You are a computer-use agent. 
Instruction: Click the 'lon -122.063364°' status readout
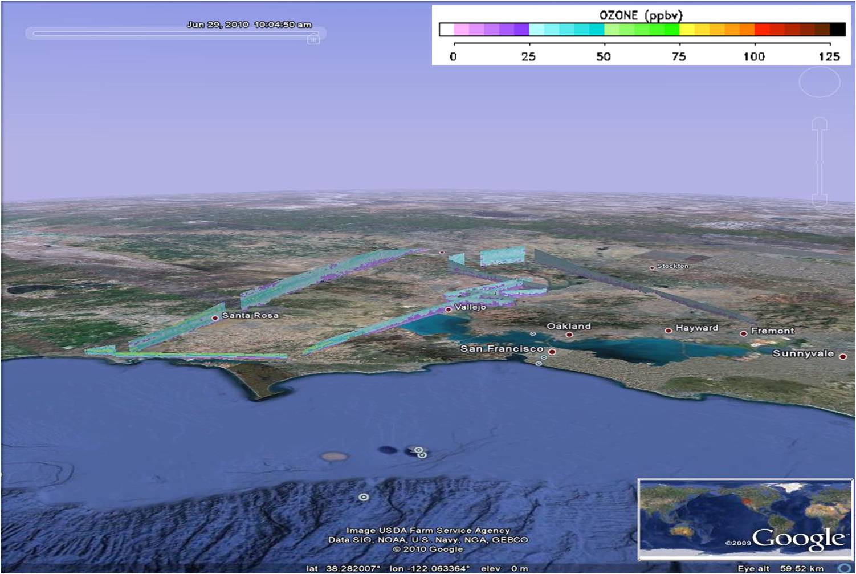tap(429, 568)
